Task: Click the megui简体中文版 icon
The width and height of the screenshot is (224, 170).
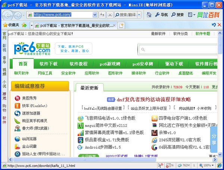Action: pos(80,125)
